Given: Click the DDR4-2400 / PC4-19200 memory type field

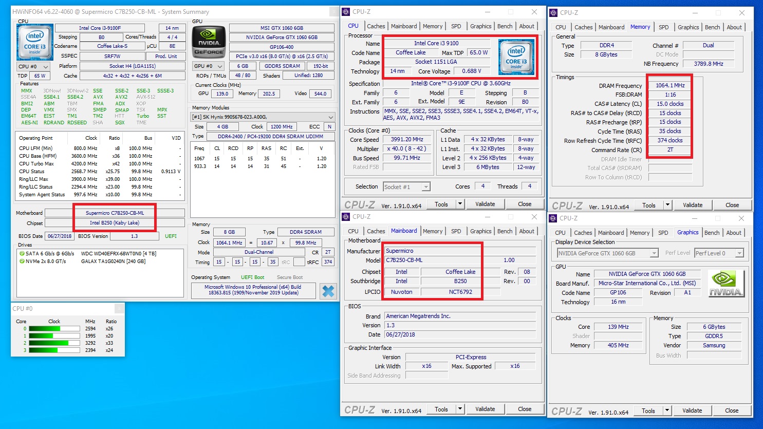Looking at the screenshot, I should pyautogui.click(x=270, y=136).
